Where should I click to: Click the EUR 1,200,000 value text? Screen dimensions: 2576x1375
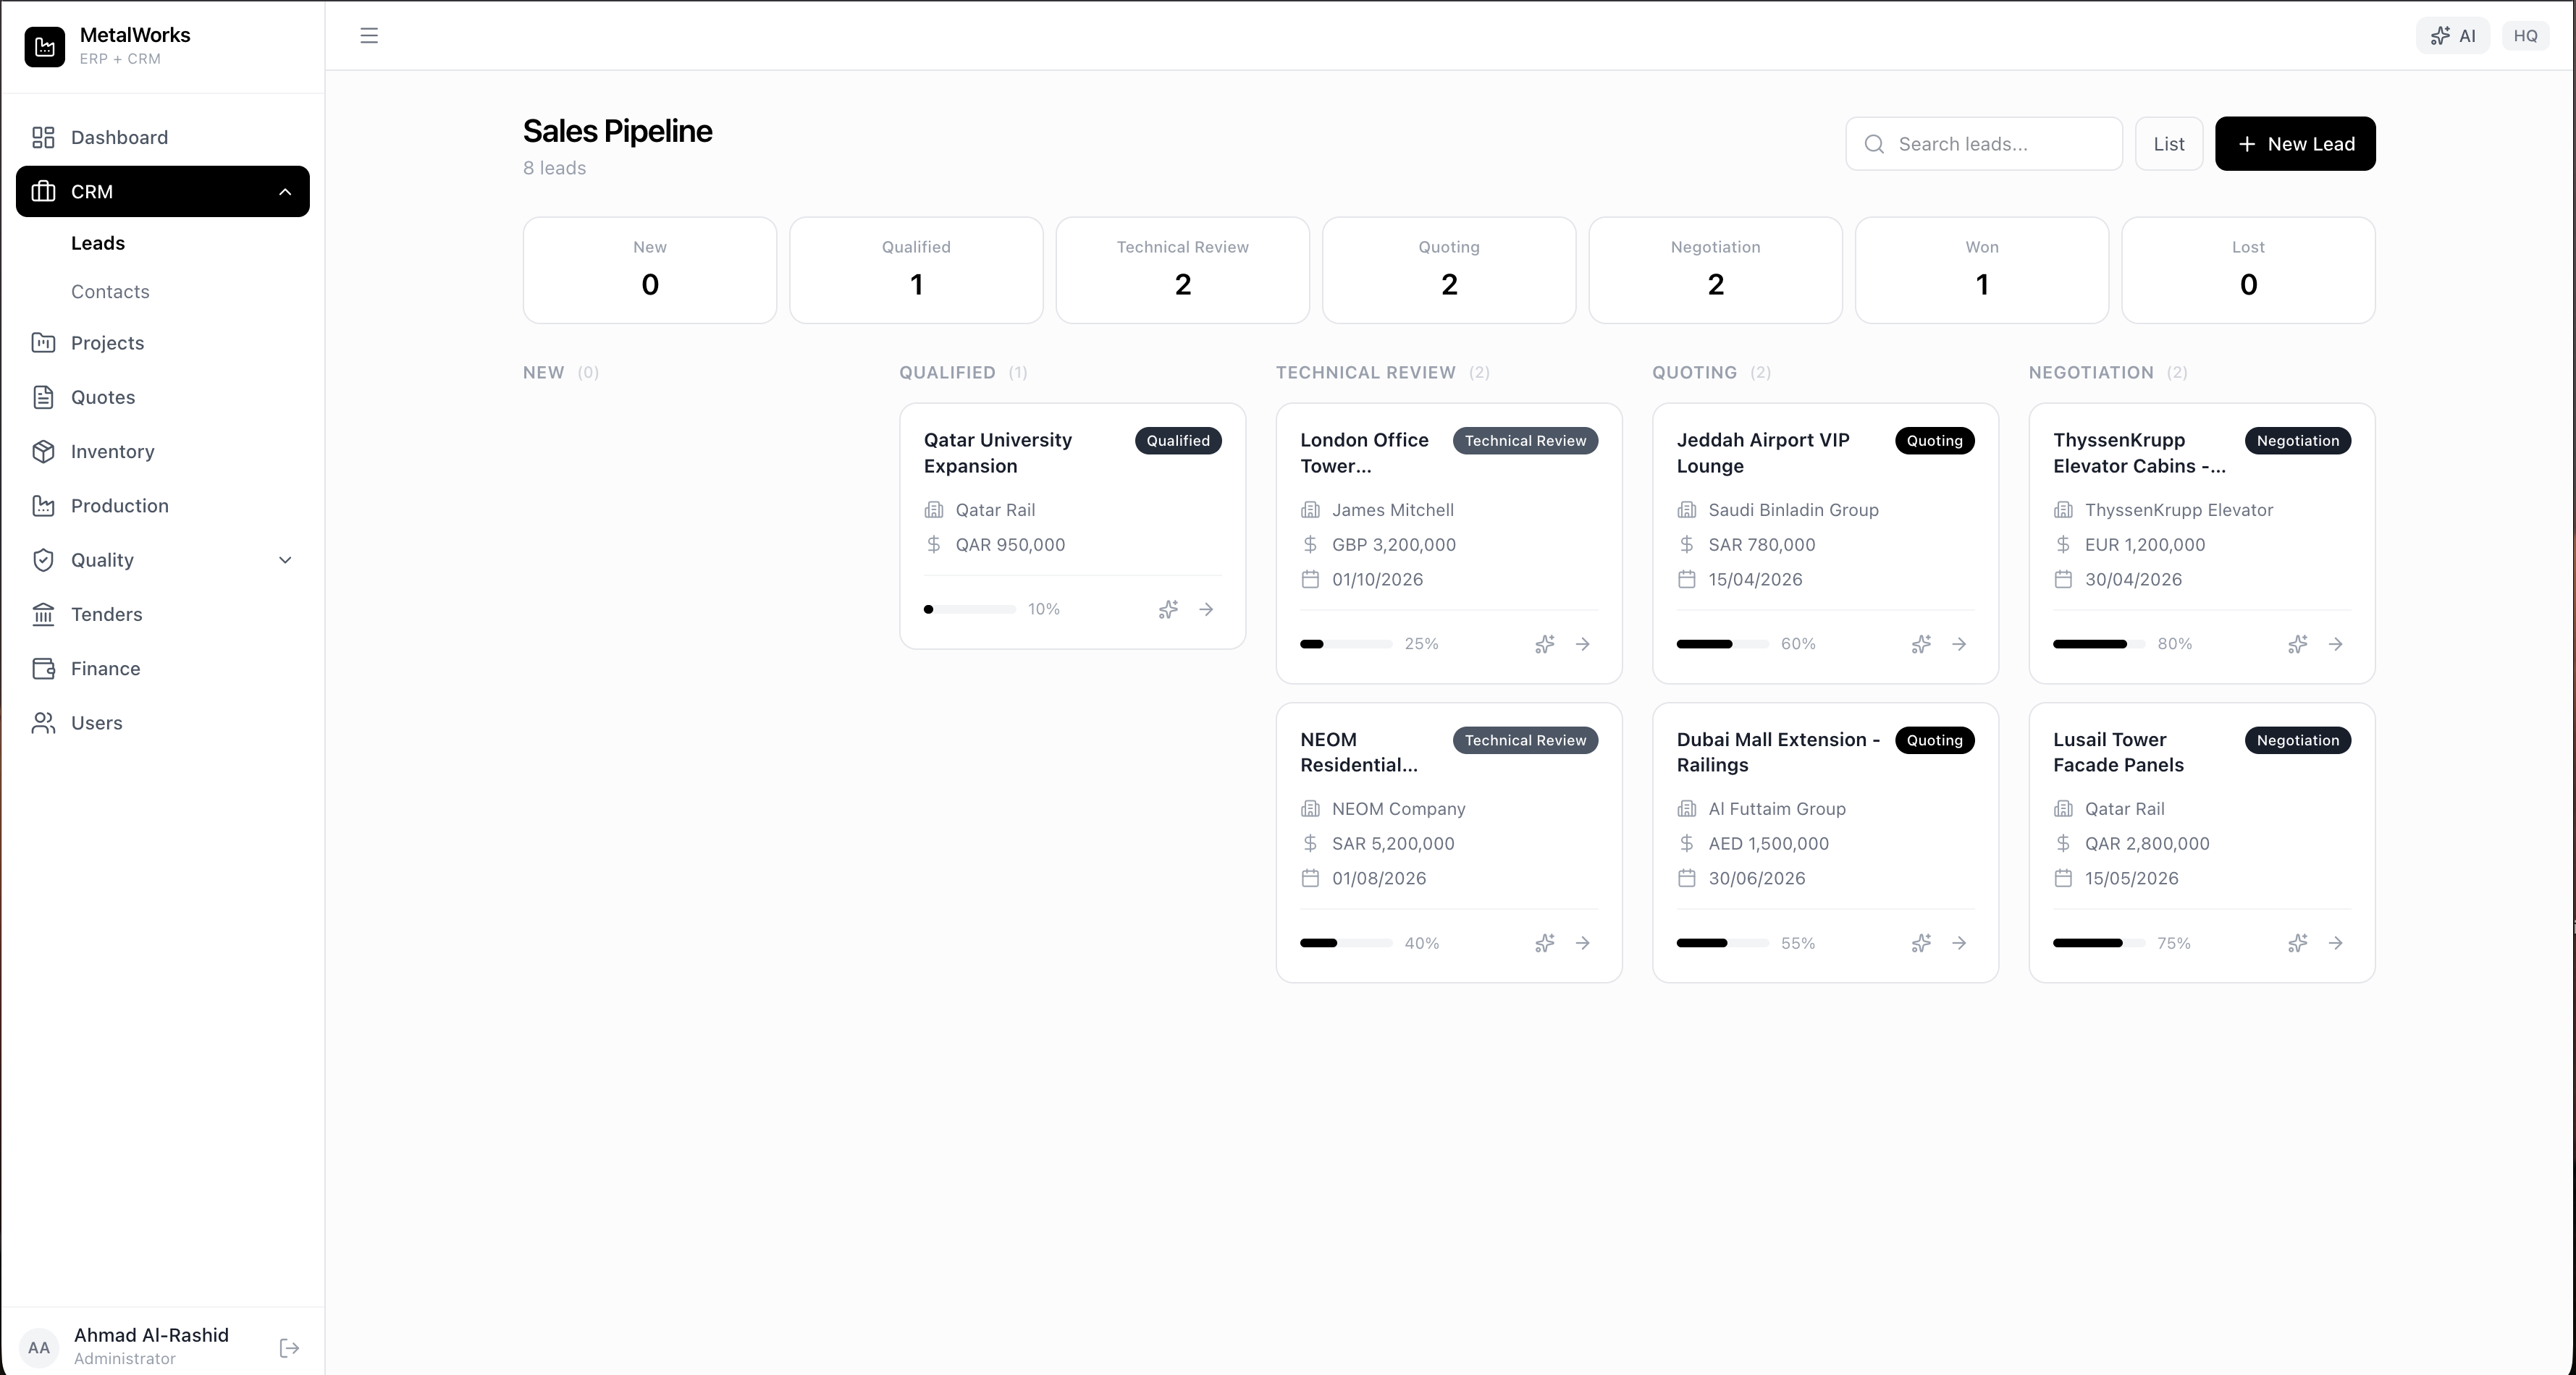coord(2145,545)
